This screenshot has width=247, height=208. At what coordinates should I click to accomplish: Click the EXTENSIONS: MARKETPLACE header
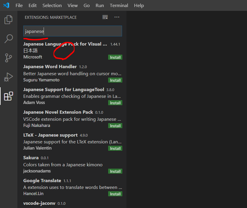[51, 17]
